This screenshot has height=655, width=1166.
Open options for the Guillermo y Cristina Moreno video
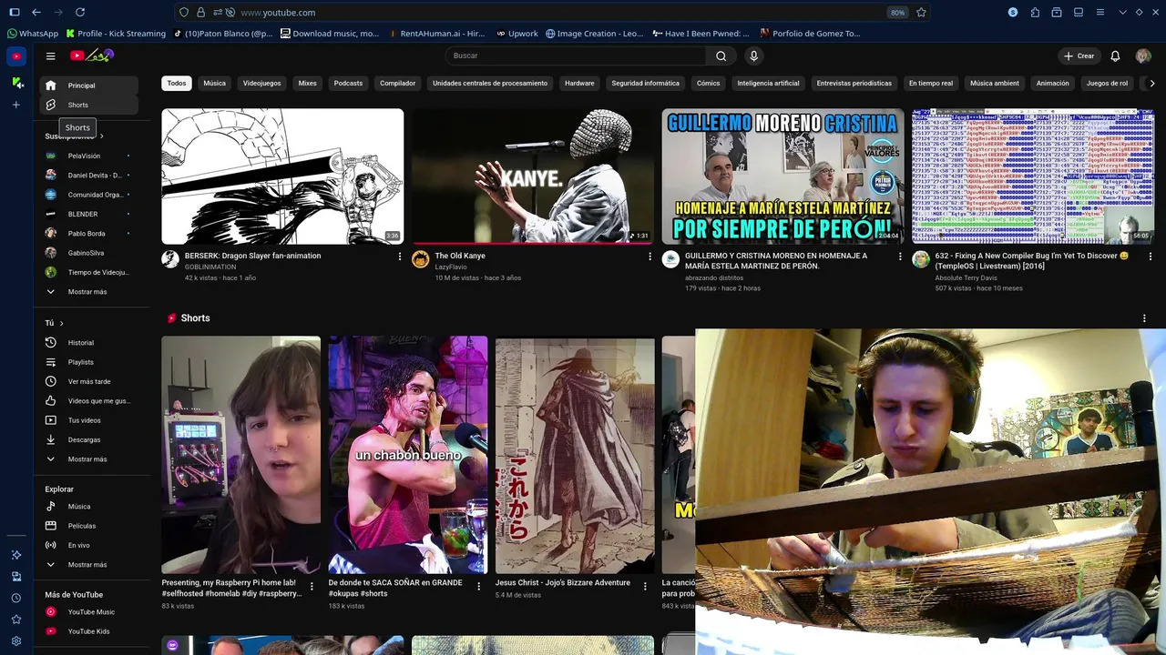pyautogui.click(x=900, y=257)
